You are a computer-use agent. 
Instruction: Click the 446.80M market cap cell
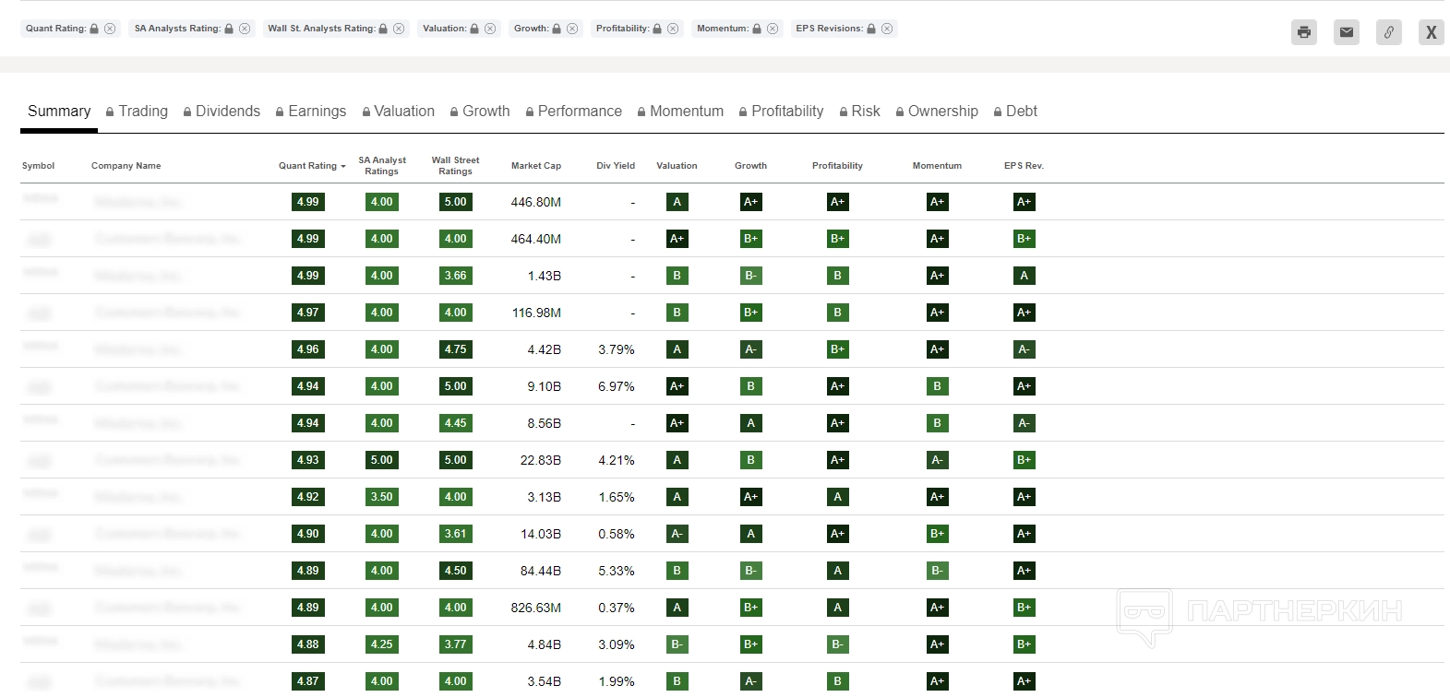(x=535, y=202)
